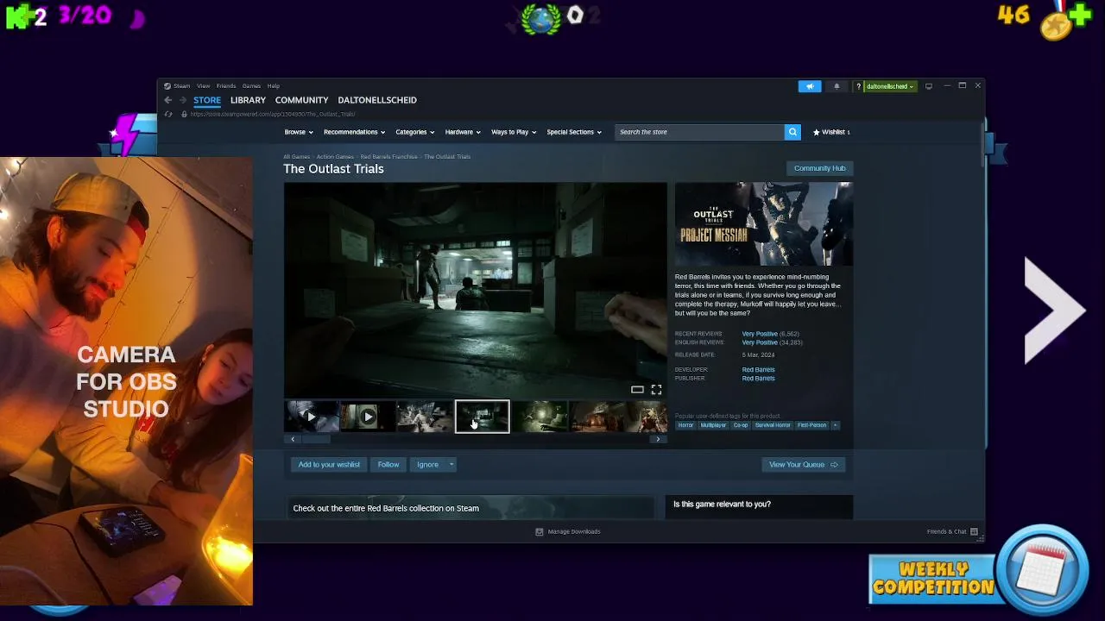
Task: Open the DALTONELLSCHEID profile tab
Action: click(x=377, y=100)
